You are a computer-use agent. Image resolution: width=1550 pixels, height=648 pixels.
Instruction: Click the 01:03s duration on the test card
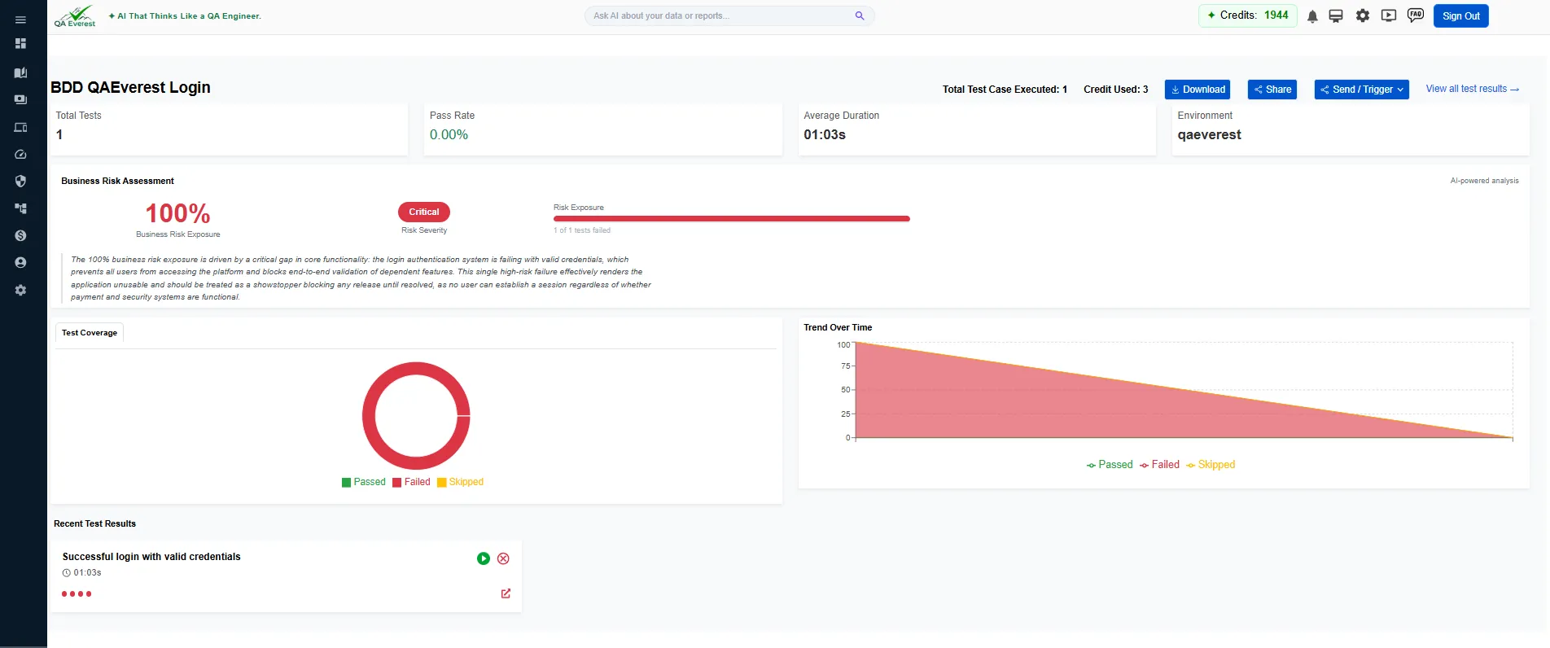pos(82,573)
